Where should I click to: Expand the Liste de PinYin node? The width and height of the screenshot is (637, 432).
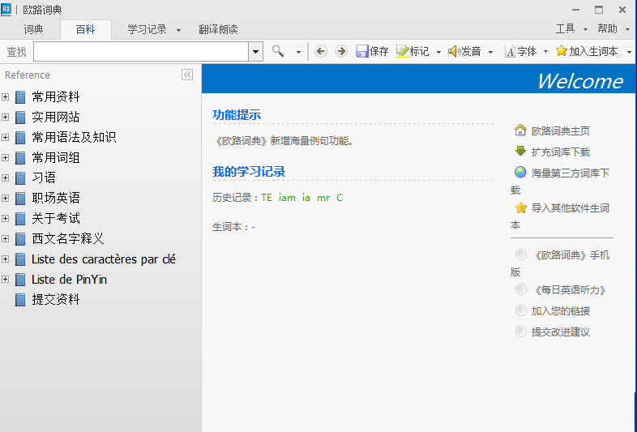[6, 279]
